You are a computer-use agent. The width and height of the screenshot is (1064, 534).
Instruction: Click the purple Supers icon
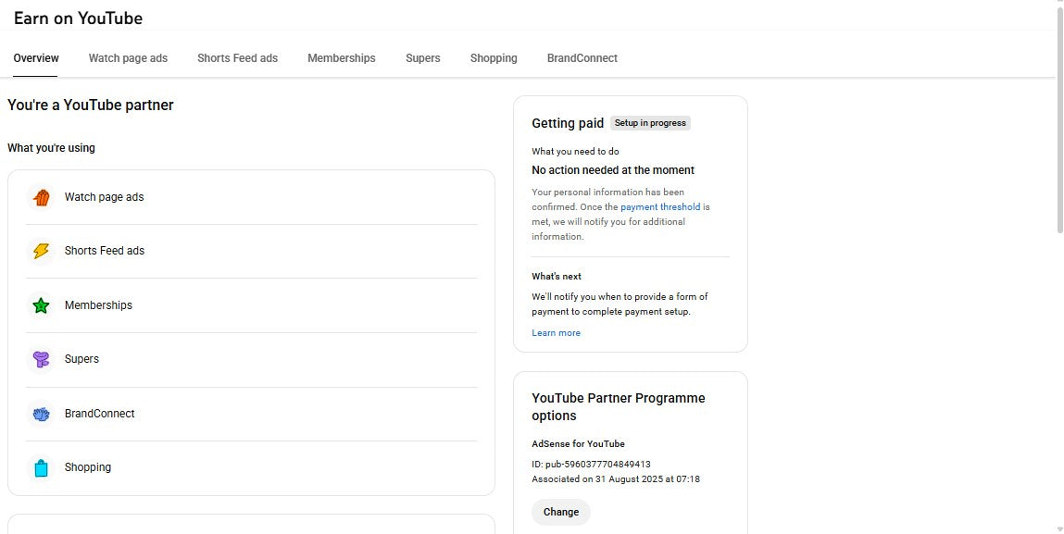pos(42,359)
